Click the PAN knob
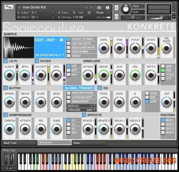This screenshot has height=172, width=179. coord(119,48)
